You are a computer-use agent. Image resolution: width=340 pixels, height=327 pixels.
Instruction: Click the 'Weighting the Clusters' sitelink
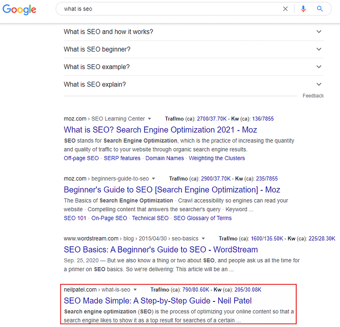click(217, 158)
